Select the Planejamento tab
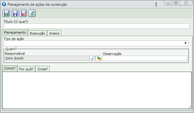 15,33
